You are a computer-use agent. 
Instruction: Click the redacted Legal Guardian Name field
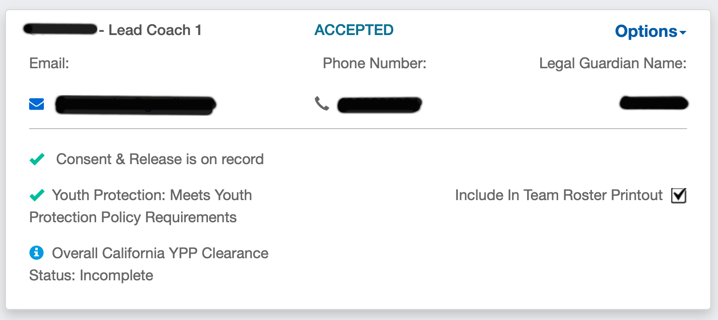tap(653, 103)
